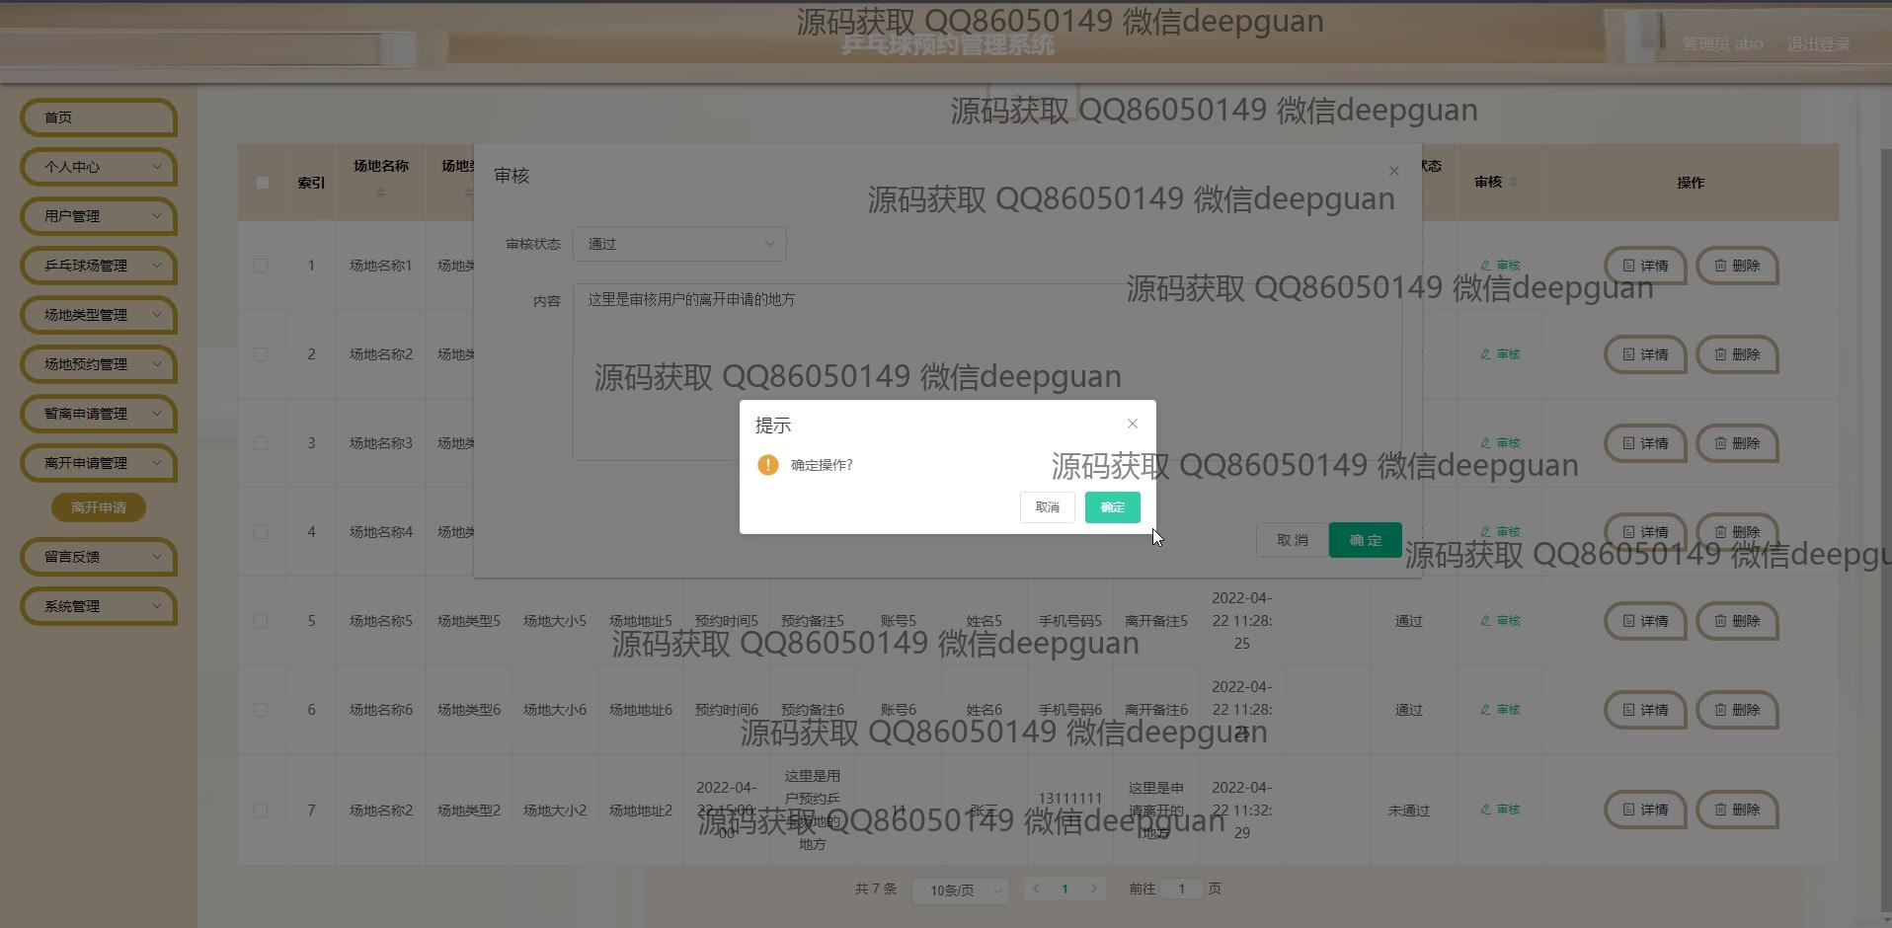Close the 审核 dialog with X icon

coord(1394,171)
